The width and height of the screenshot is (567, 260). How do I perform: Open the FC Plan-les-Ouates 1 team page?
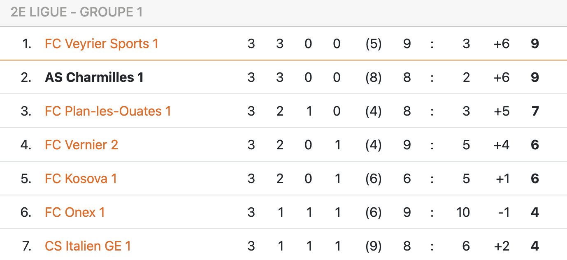point(108,111)
